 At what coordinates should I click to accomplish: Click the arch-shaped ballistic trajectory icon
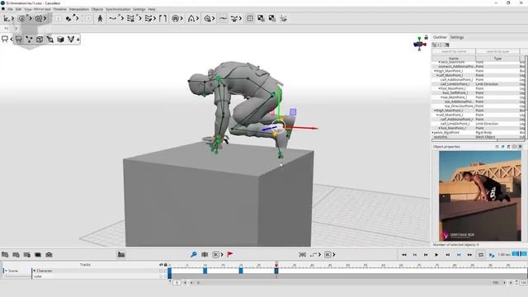tap(191, 18)
